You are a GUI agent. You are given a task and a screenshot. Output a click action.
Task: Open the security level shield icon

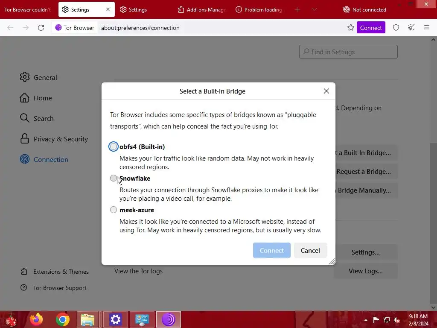[396, 28]
